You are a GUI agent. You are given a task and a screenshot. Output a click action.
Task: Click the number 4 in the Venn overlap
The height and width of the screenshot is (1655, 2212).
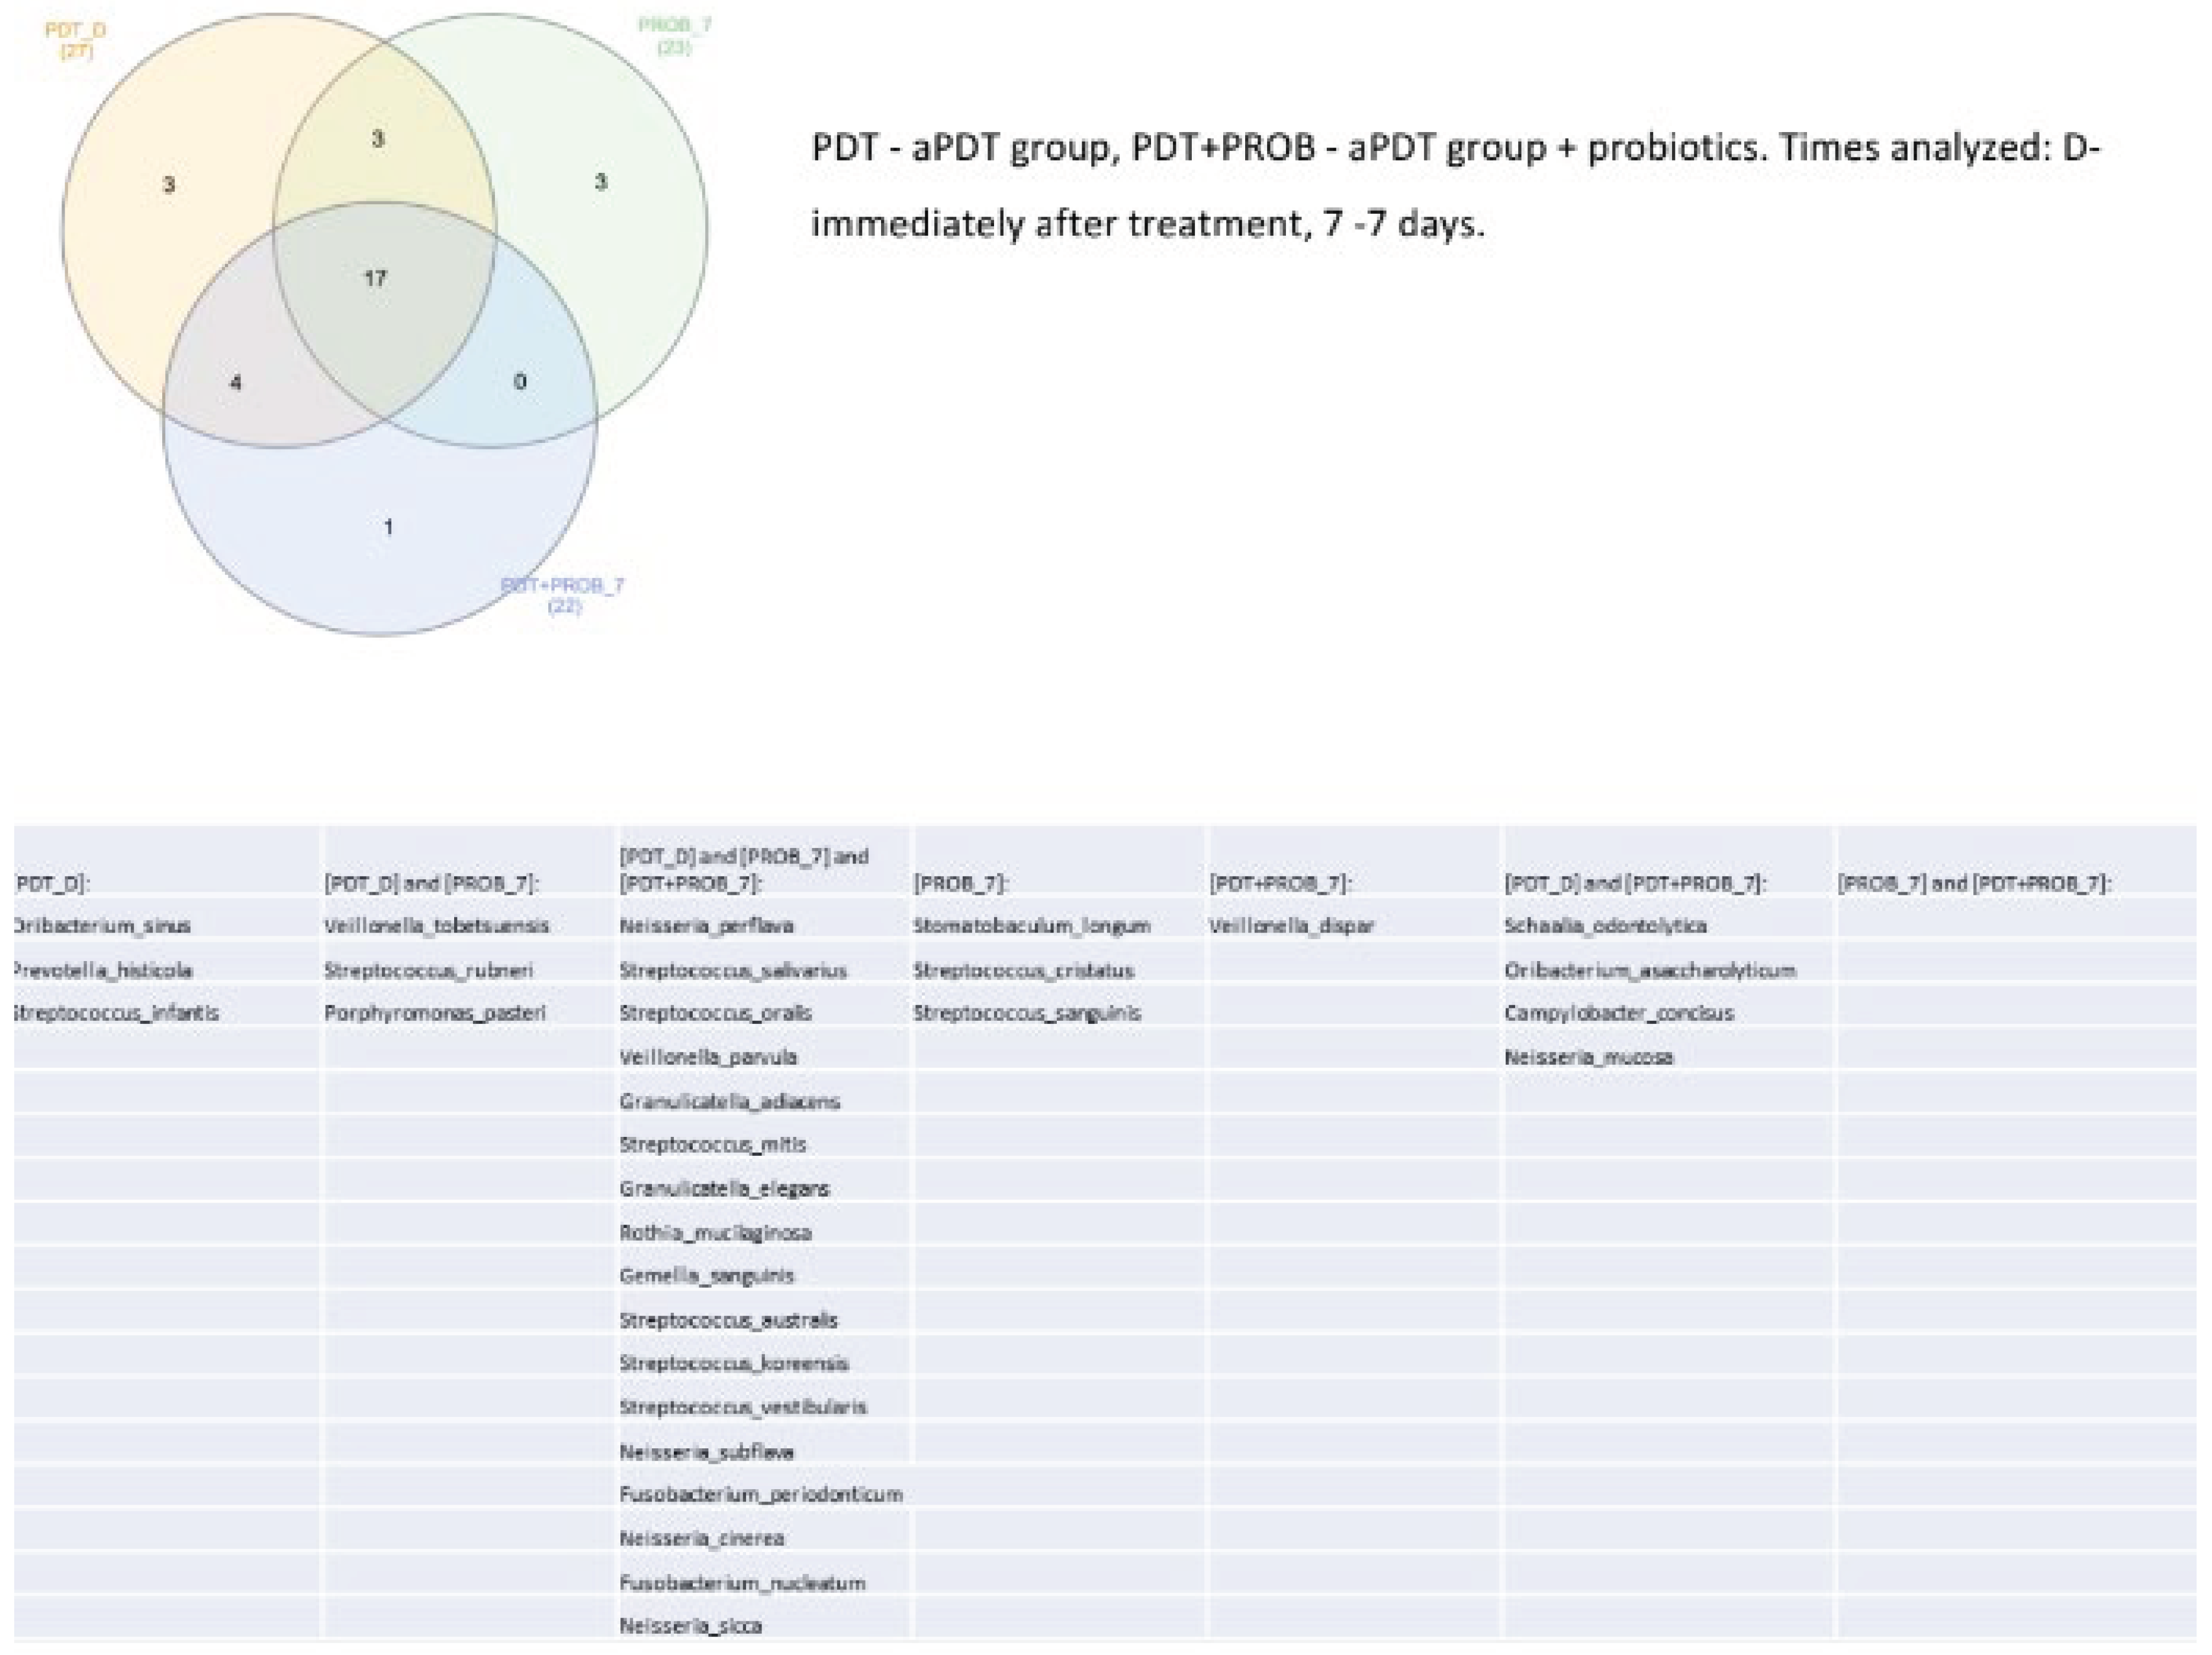tap(236, 382)
